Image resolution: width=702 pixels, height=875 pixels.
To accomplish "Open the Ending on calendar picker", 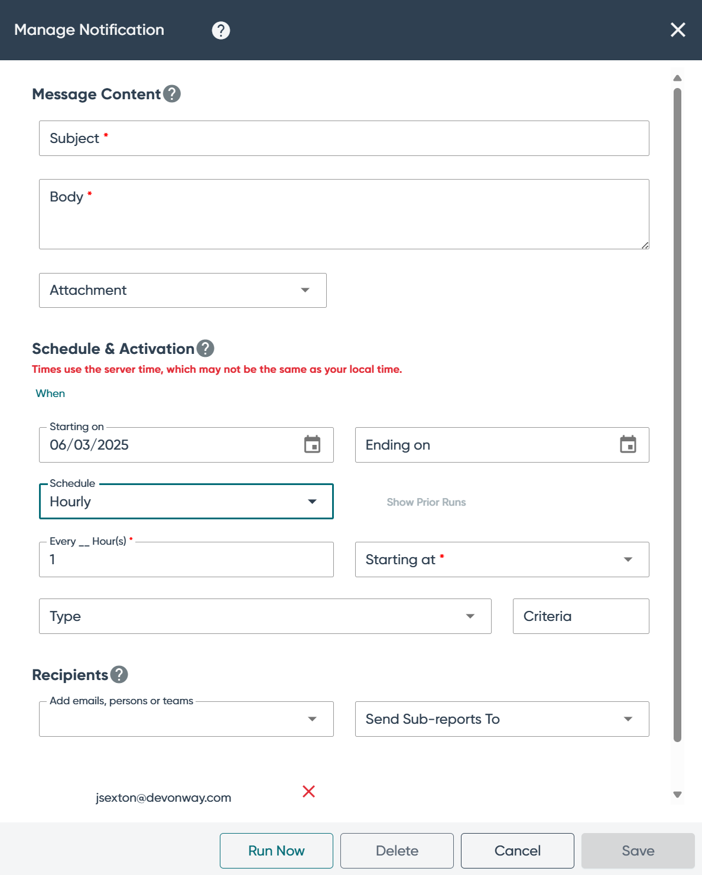I will (x=628, y=444).
